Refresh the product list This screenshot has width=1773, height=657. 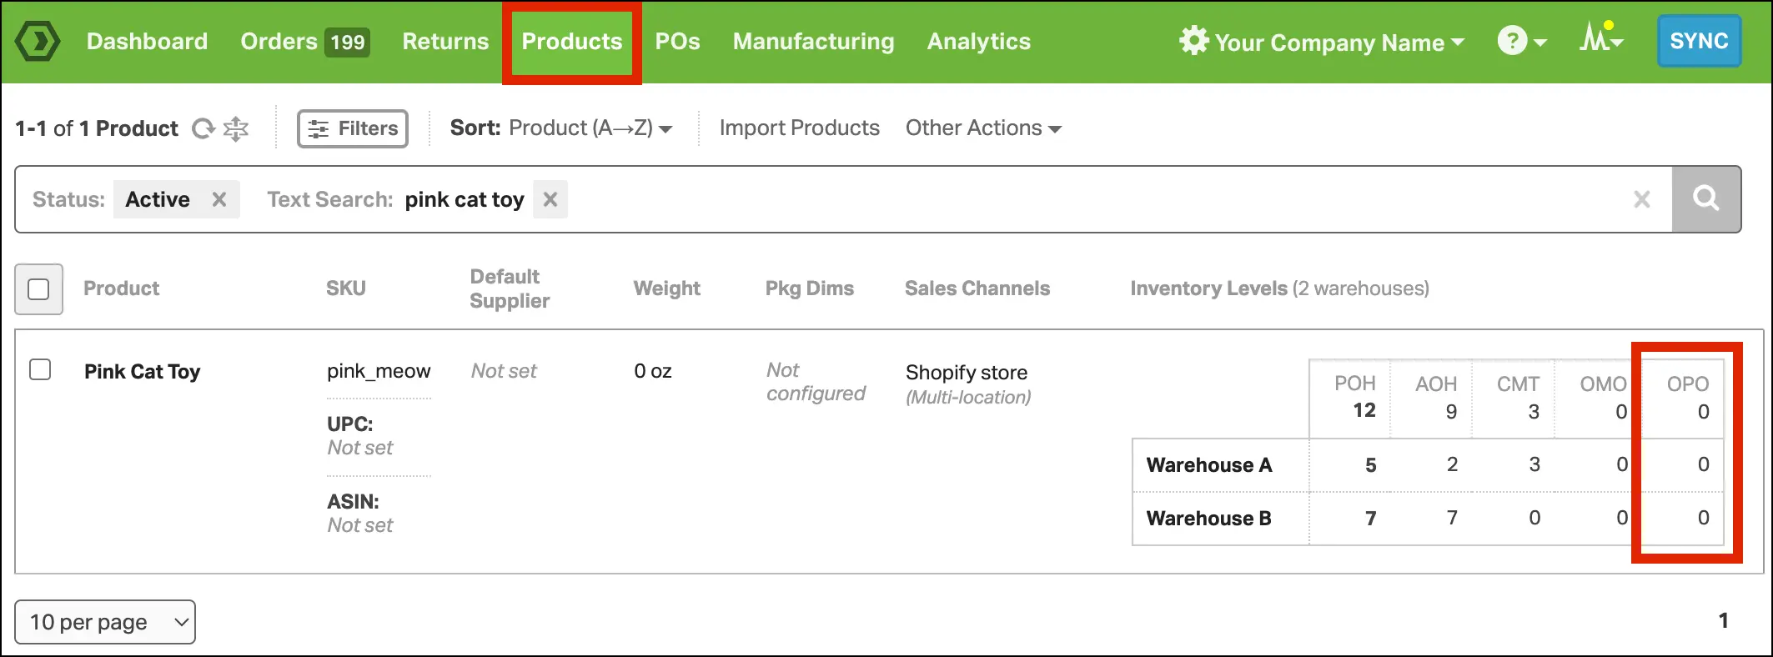203,128
